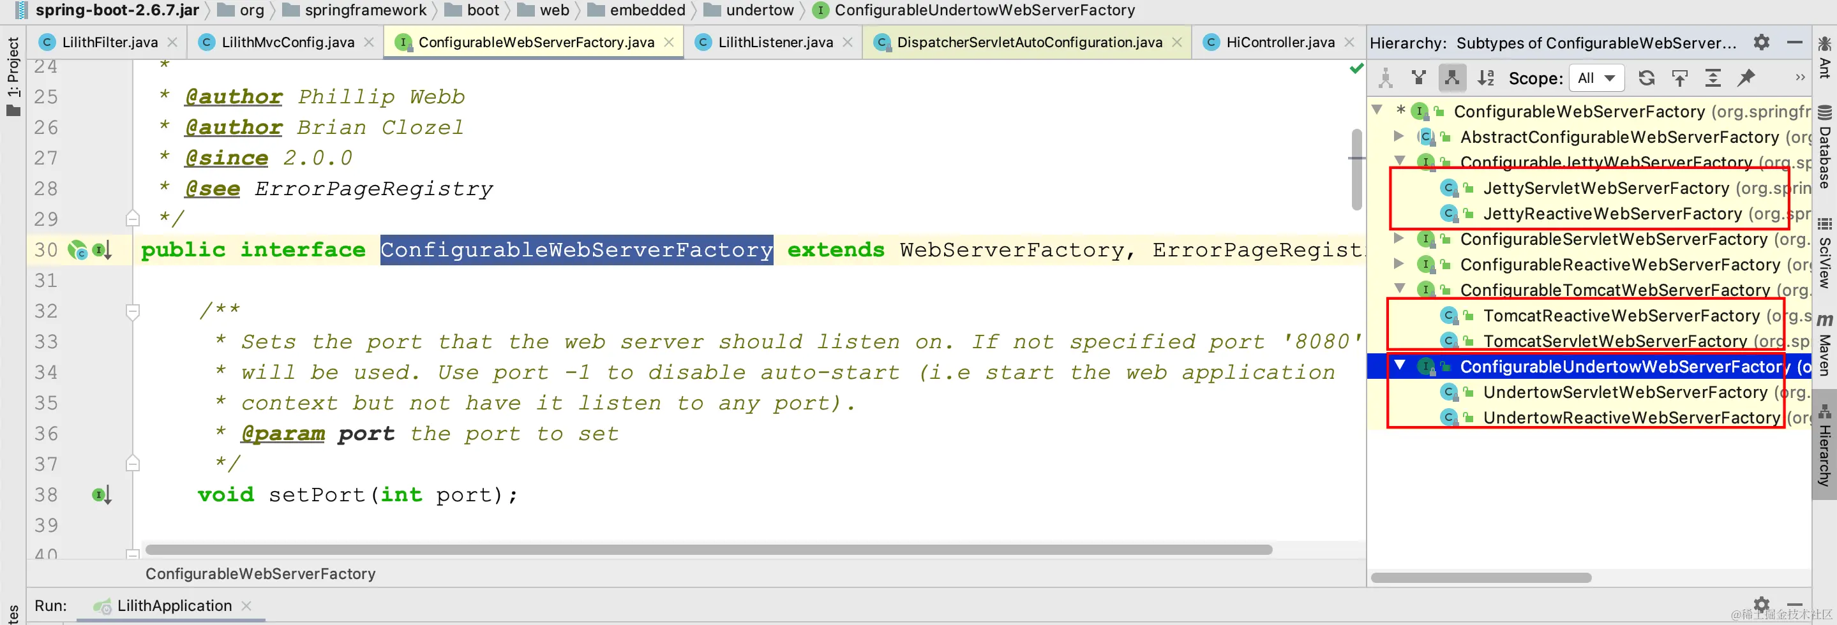Click the fold end marker at line 29
The height and width of the screenshot is (625, 1837).
[x=133, y=218]
